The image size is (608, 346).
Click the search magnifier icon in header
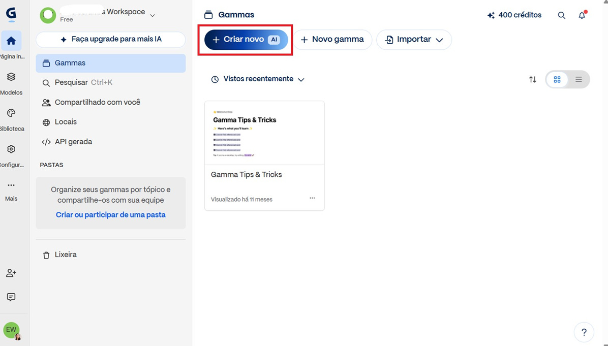click(561, 16)
